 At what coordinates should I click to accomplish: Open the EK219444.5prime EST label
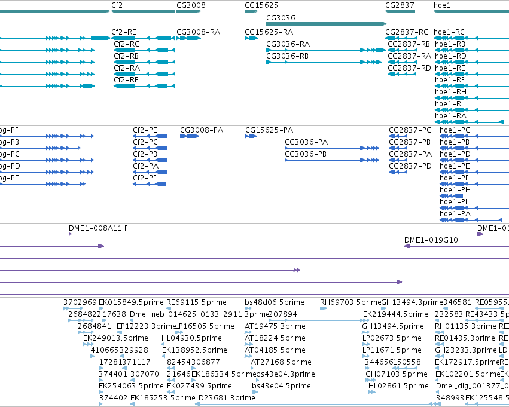pos(396,314)
